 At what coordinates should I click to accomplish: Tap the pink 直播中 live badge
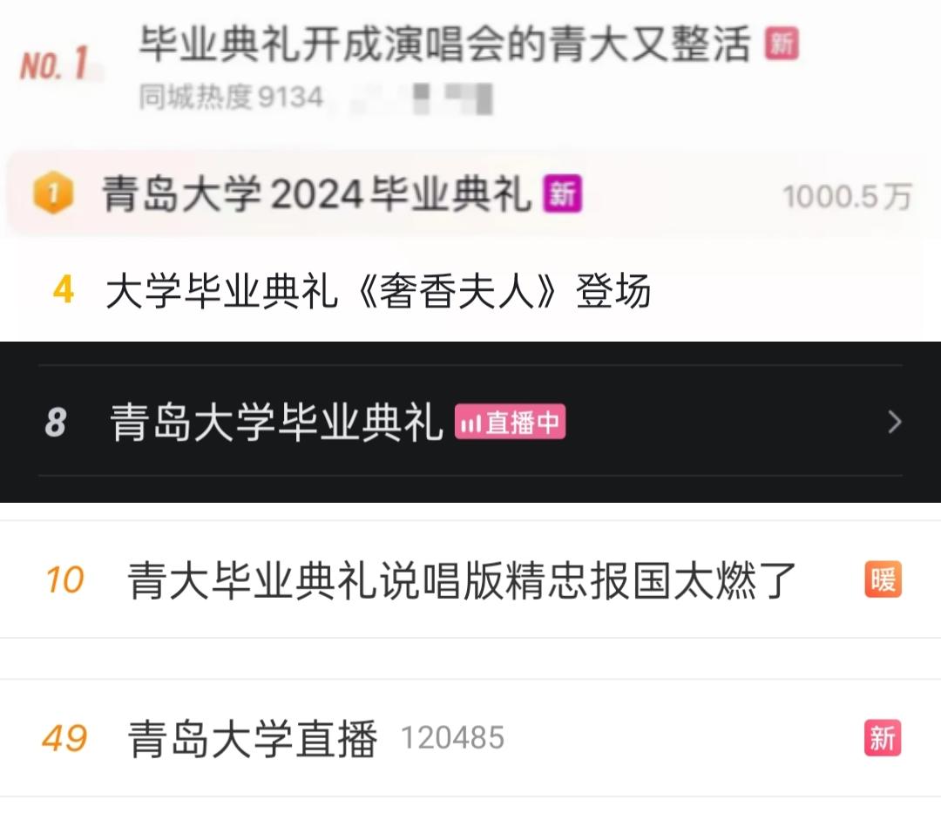point(510,422)
